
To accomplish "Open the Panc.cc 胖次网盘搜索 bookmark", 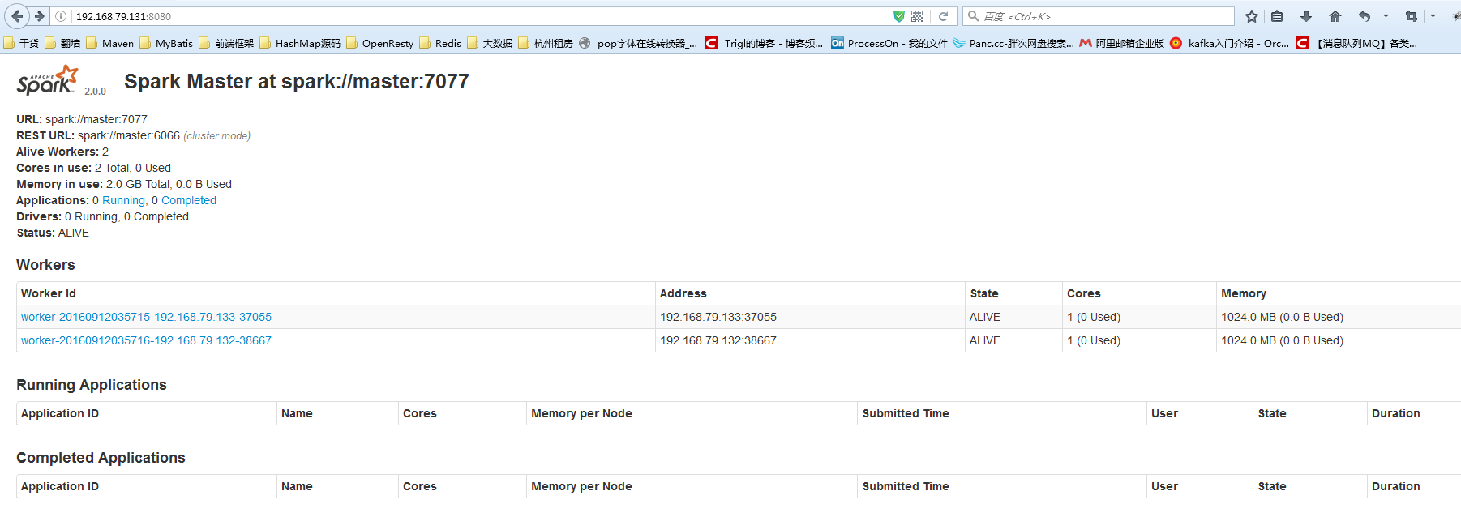I will tap(1013, 43).
